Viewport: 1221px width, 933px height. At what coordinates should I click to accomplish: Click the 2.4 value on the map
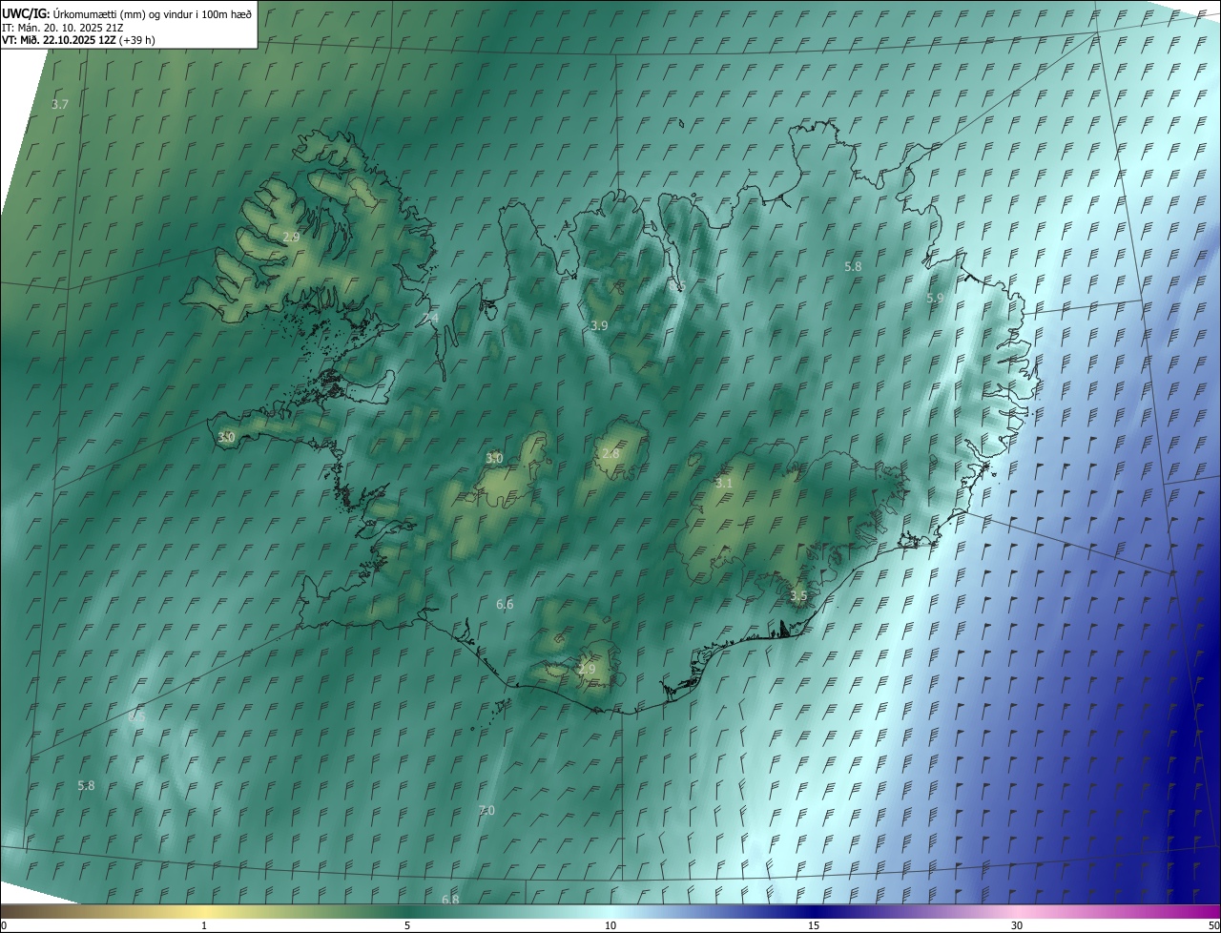(431, 318)
